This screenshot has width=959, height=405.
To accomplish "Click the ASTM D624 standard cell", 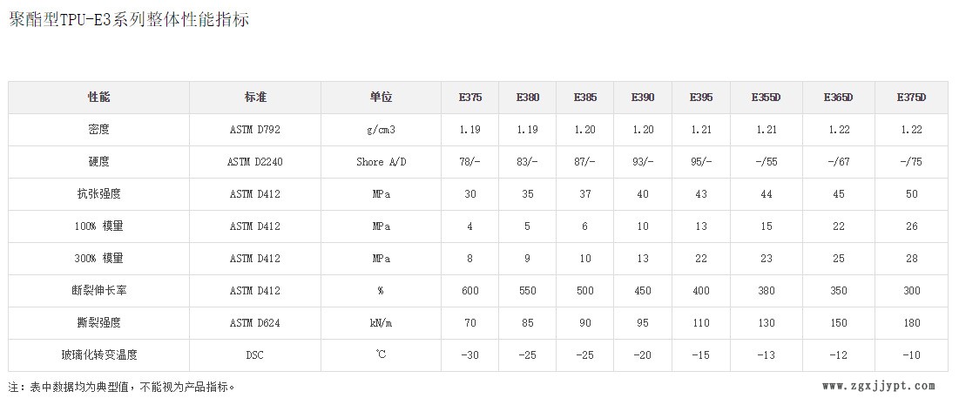I will tap(254, 323).
